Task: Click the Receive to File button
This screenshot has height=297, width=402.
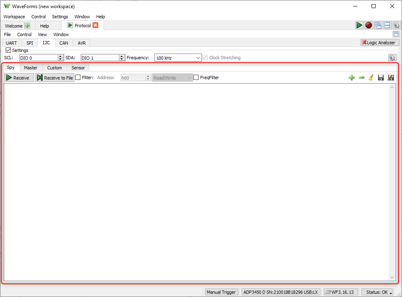Action: [55, 77]
